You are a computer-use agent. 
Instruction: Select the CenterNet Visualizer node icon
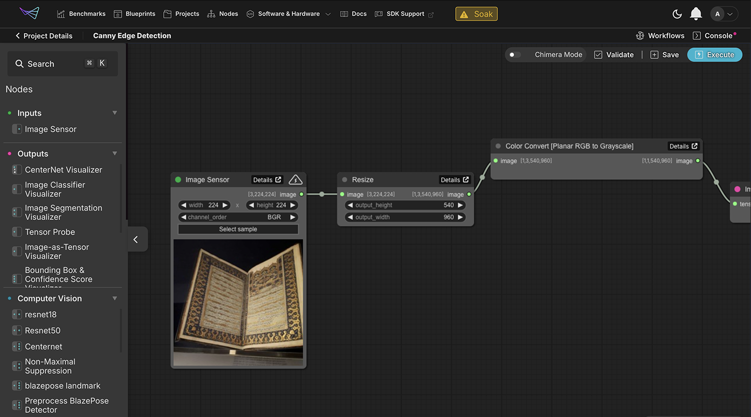click(x=17, y=170)
